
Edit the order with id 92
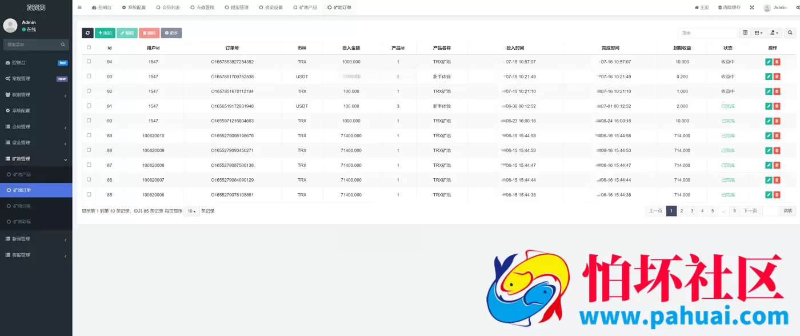(769, 91)
